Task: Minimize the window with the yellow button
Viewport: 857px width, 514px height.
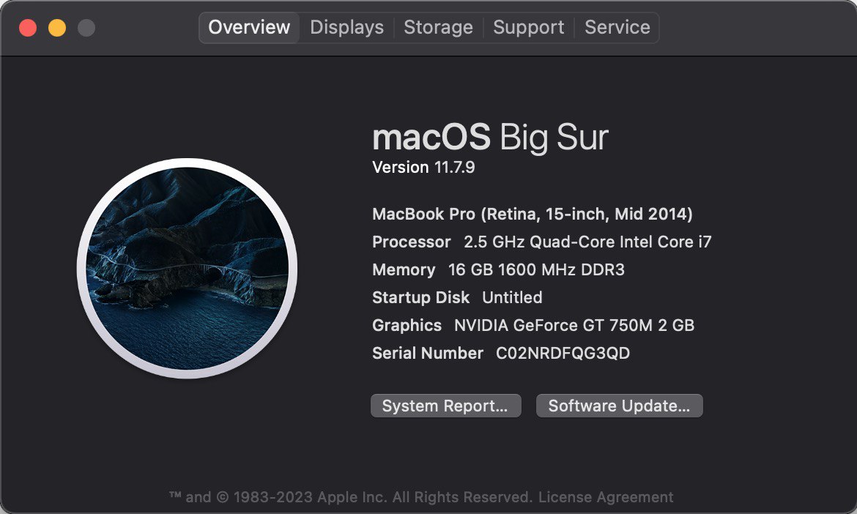Action: (x=57, y=28)
